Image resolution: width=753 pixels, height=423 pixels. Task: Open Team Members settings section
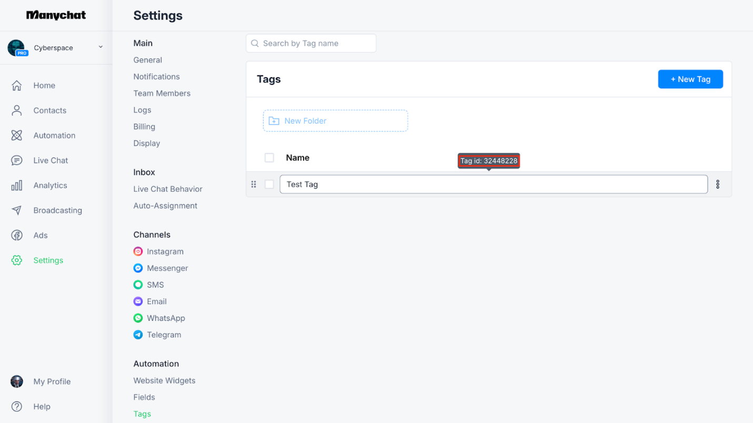pyautogui.click(x=162, y=93)
